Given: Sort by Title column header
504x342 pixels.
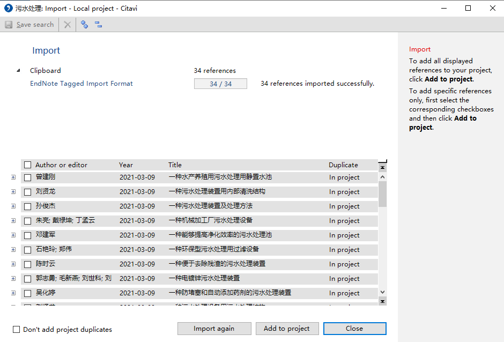Looking at the screenshot, I should click(x=175, y=165).
